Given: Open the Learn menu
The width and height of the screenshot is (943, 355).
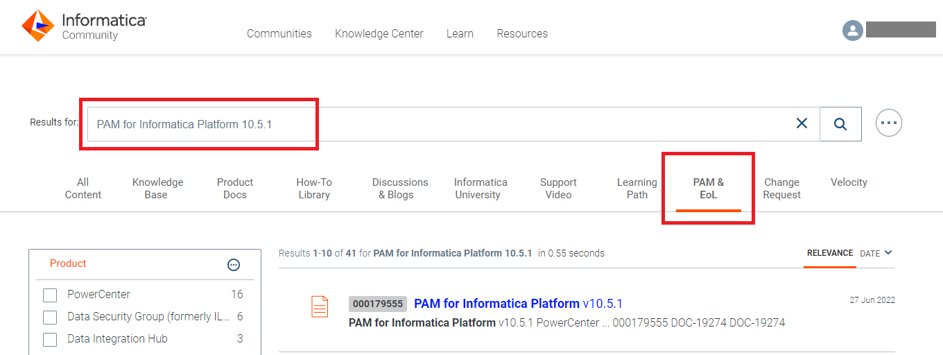Looking at the screenshot, I should [460, 33].
